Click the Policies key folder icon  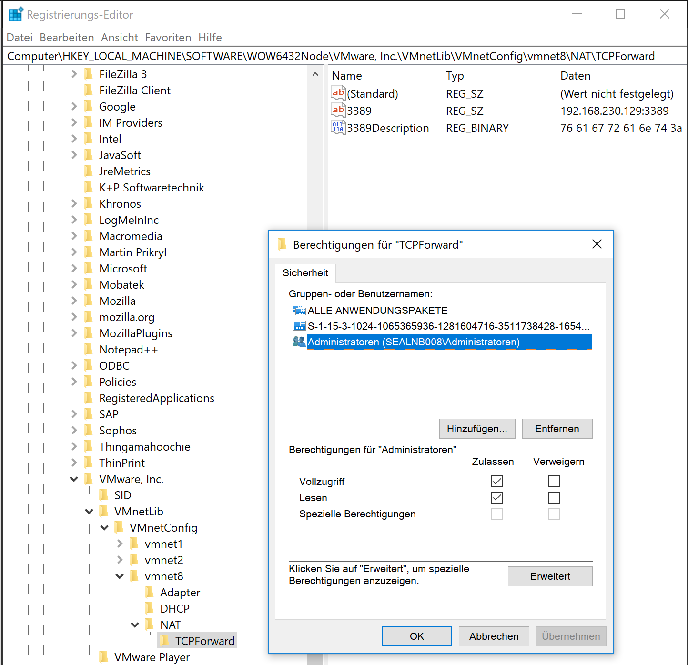click(88, 382)
